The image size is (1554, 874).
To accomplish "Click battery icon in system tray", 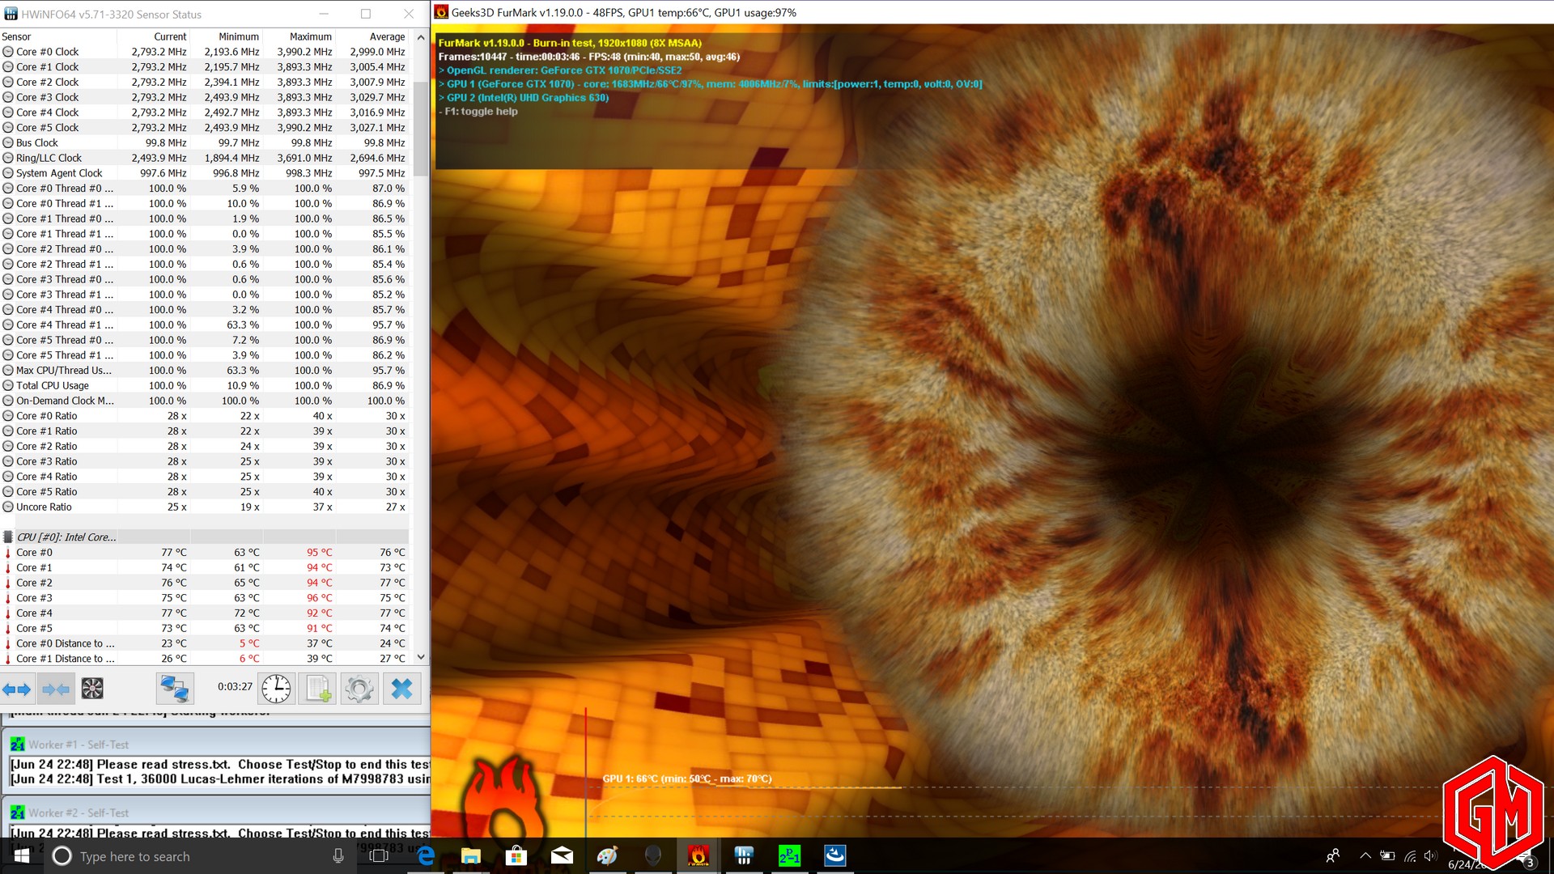I will point(1387,856).
